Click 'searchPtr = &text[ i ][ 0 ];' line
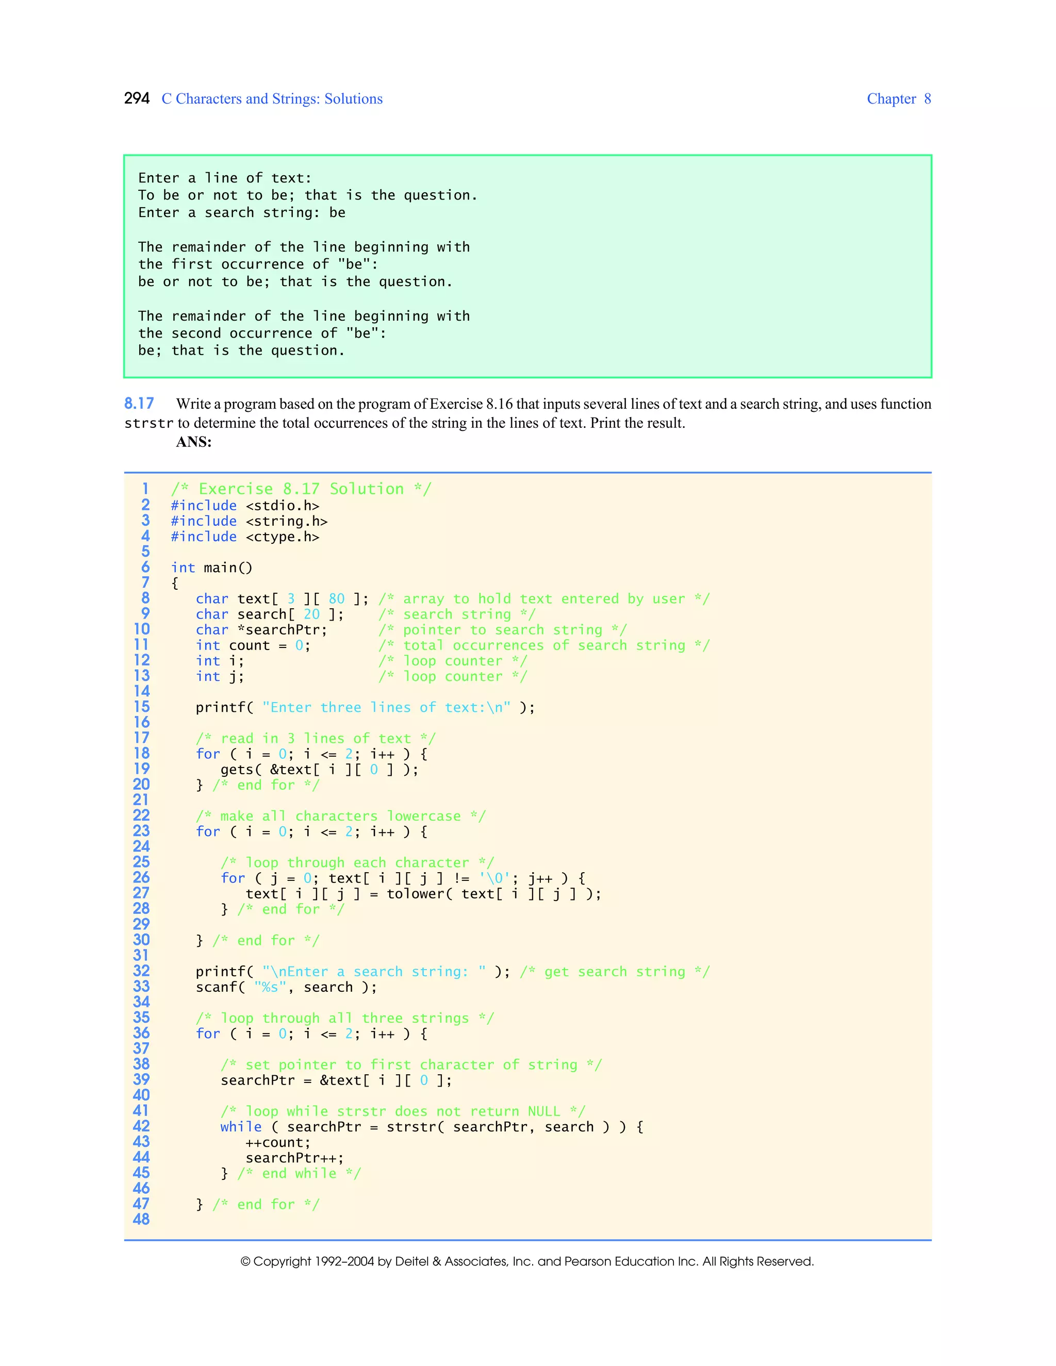 coord(336,1081)
